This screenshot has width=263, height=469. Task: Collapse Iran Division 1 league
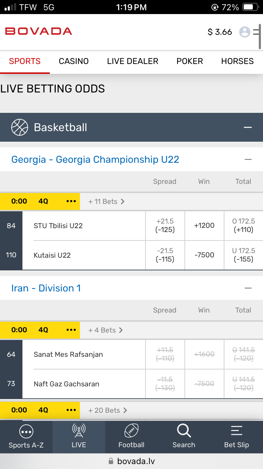tap(248, 288)
